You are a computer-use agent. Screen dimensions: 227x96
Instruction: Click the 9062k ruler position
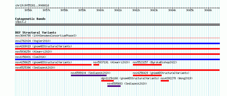[x=136, y=10]
